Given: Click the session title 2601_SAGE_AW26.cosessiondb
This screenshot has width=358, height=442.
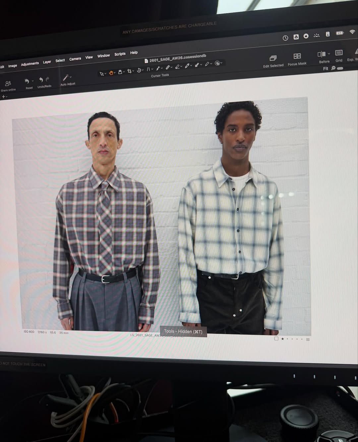Looking at the screenshot, I should pos(178,58).
